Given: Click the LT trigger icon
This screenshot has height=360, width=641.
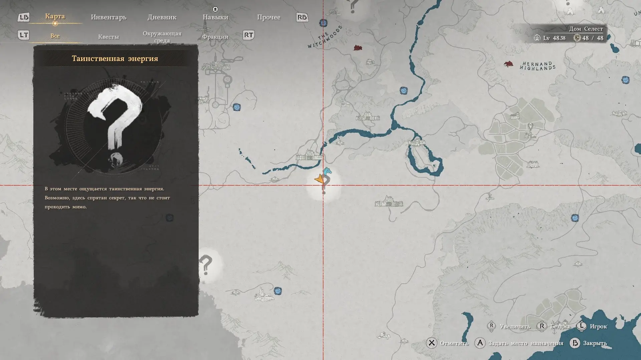Looking at the screenshot, I should point(23,35).
